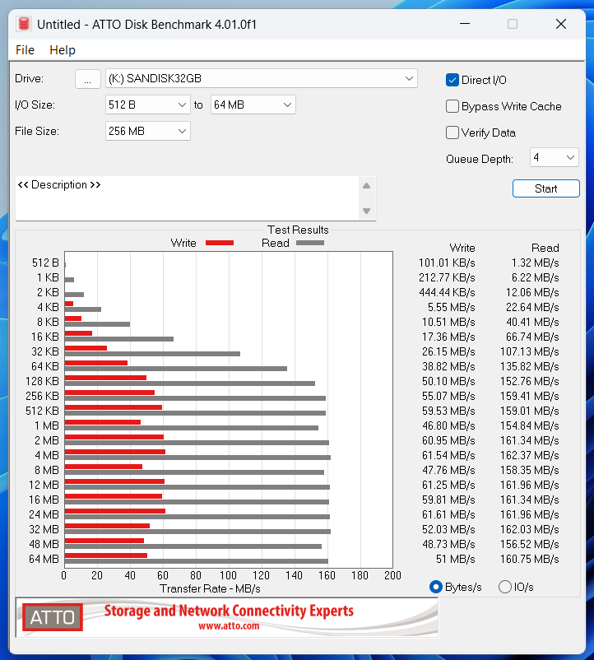Click inside the Description text box
This screenshot has height=660, width=594.
pos(188,198)
